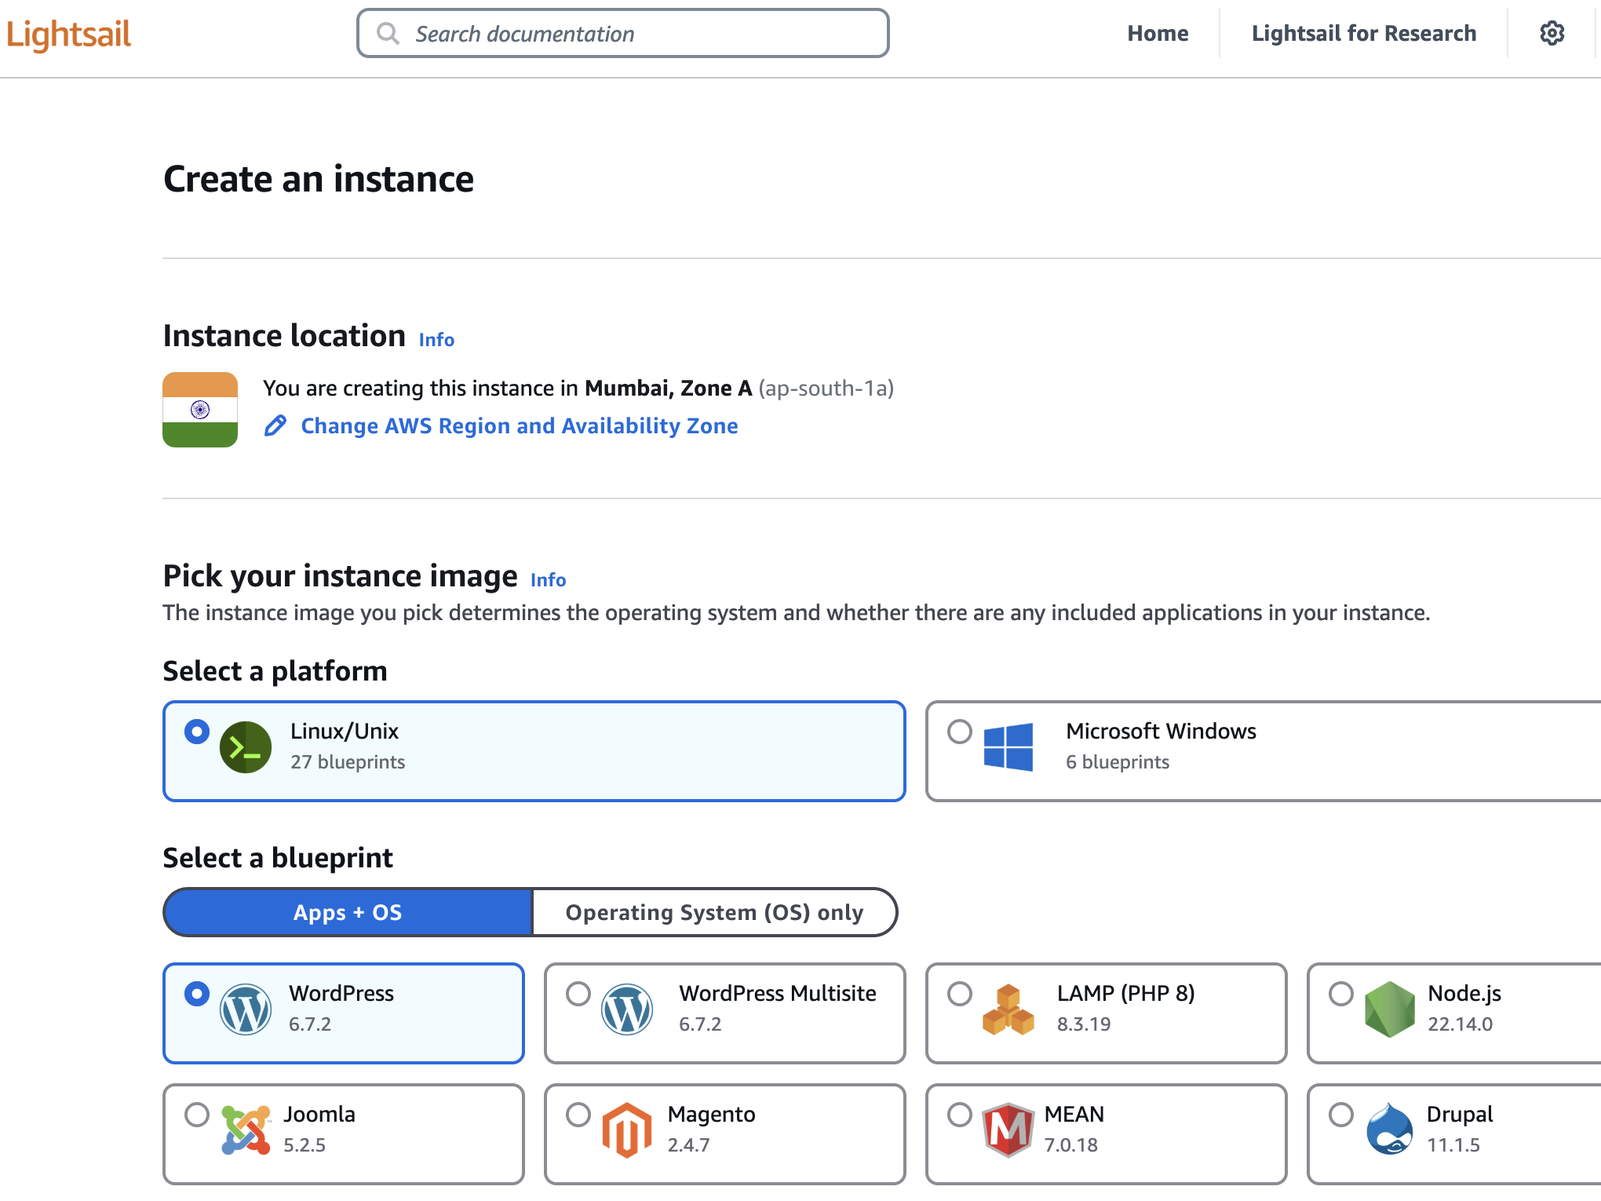The image size is (1601, 1201).
Task: Click the Joomla version '5.2.5'
Action: pyautogui.click(x=305, y=1145)
